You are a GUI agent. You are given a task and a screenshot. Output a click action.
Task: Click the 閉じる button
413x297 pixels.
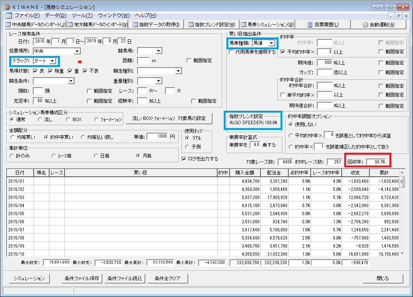coord(383,278)
